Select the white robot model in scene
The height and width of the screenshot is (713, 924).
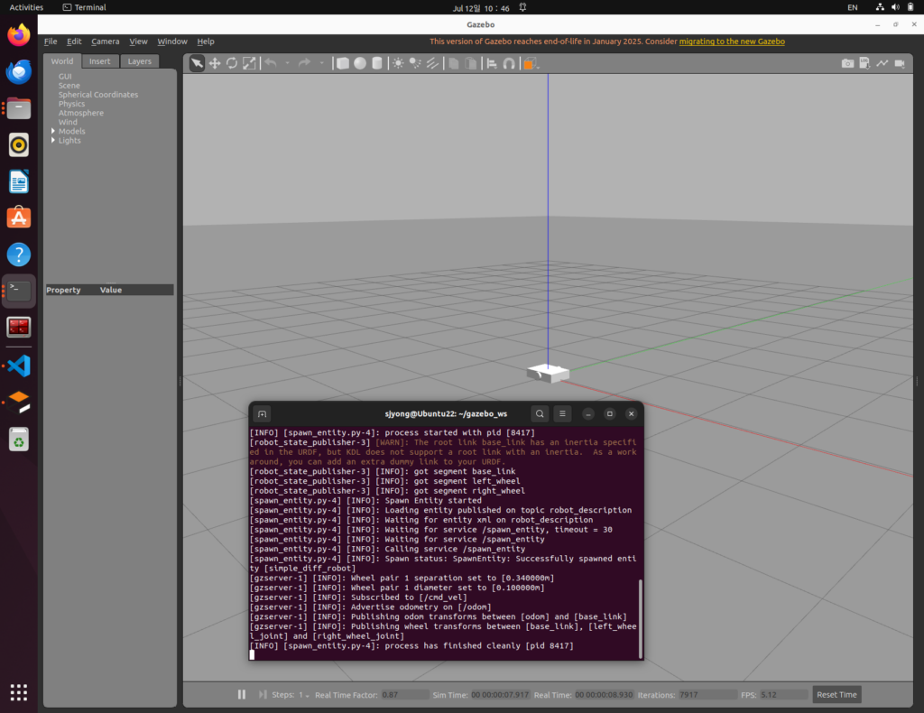pyautogui.click(x=548, y=373)
